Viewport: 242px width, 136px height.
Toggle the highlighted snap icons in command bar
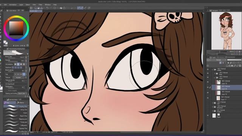click(80, 8)
